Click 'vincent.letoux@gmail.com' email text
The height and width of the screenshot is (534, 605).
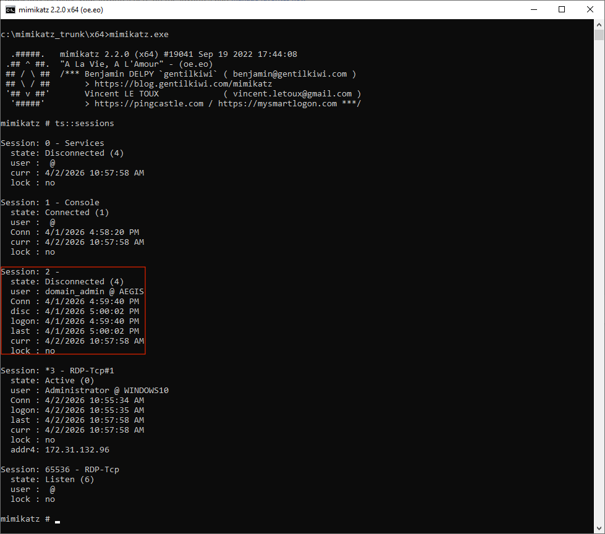[292, 94]
